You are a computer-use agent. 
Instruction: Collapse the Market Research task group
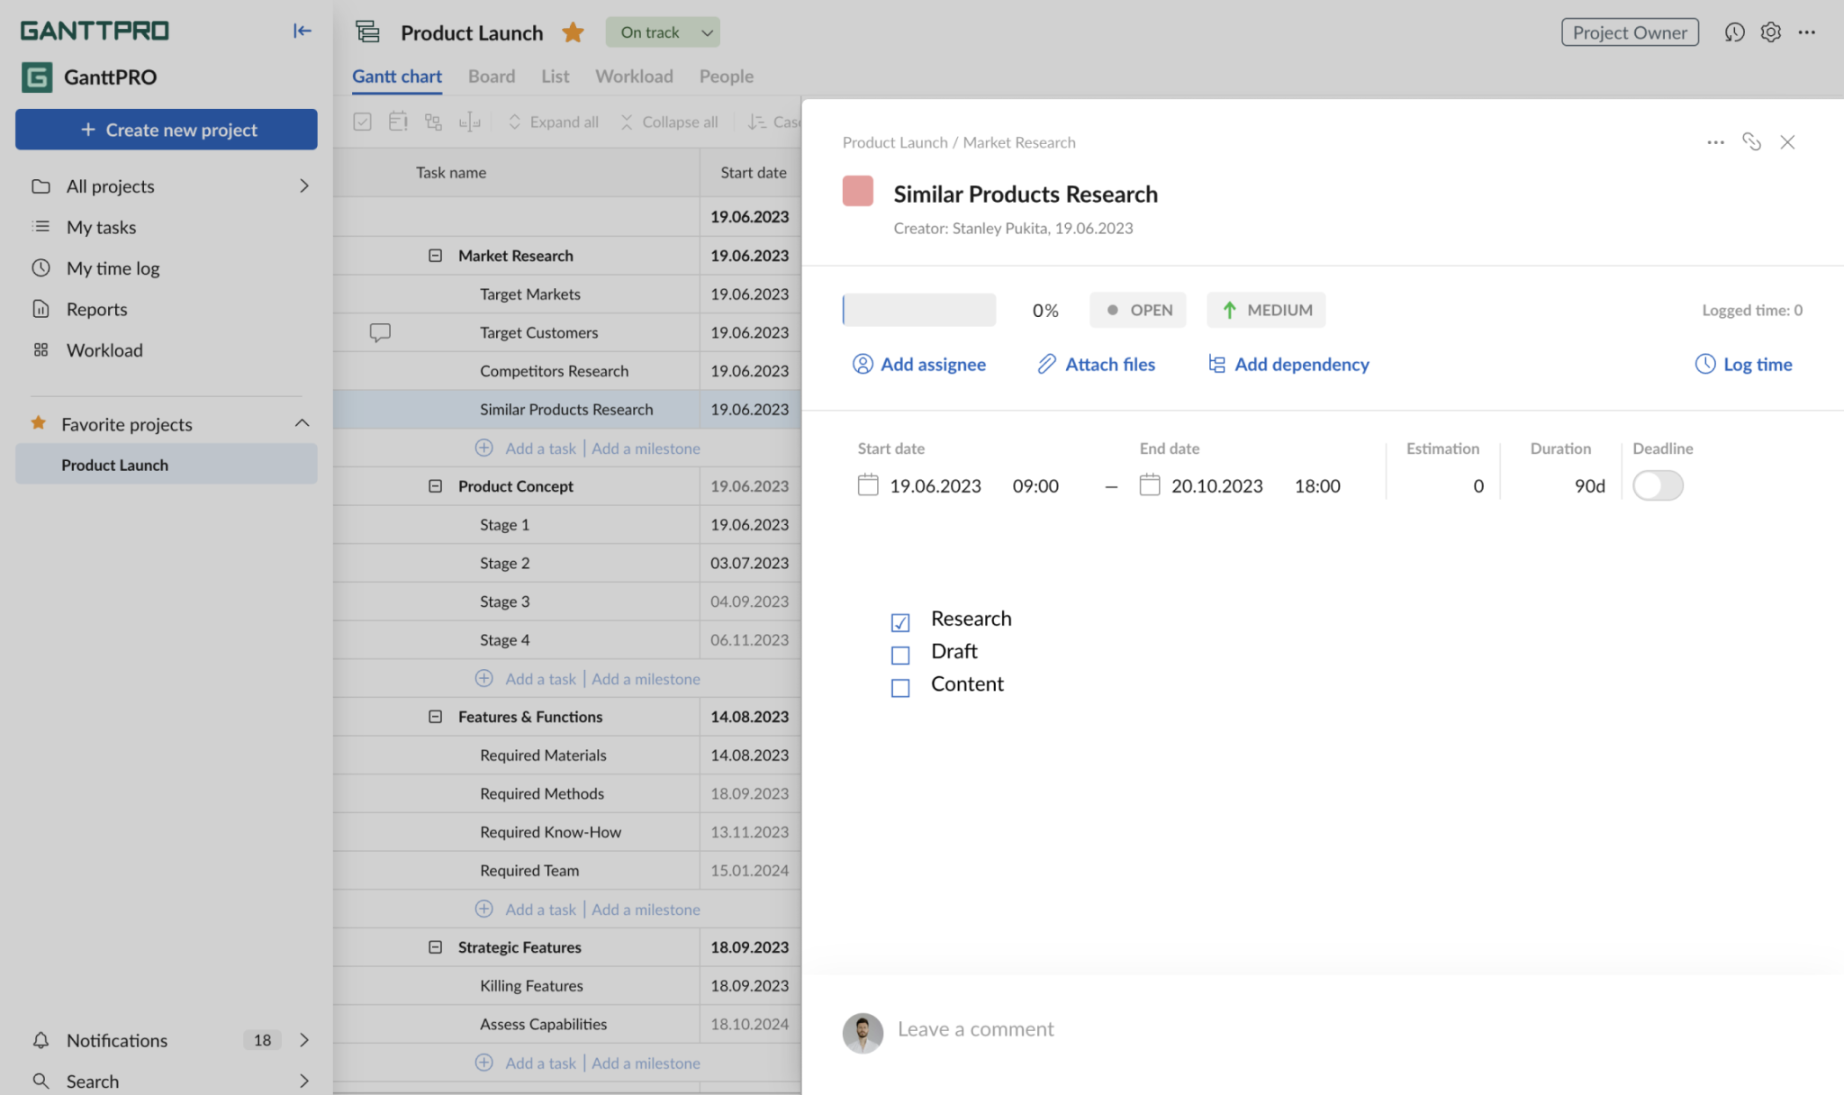coord(435,256)
